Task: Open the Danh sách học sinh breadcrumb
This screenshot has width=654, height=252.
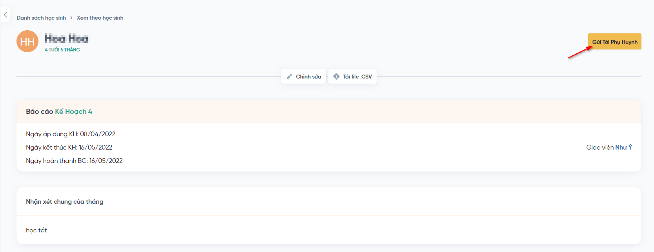Action: point(41,18)
